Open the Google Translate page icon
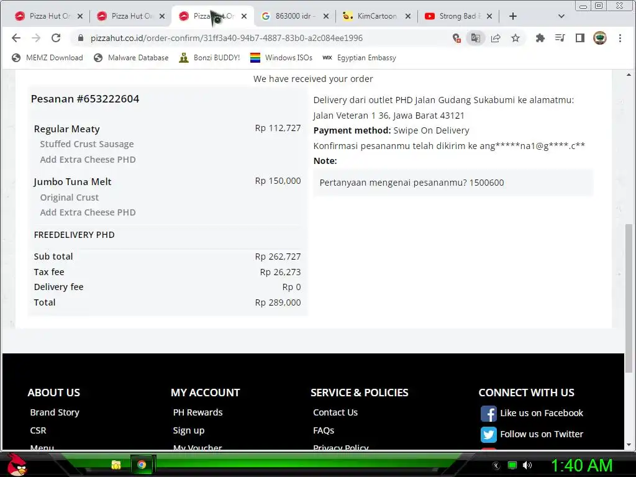This screenshot has width=636, height=477. point(475,38)
